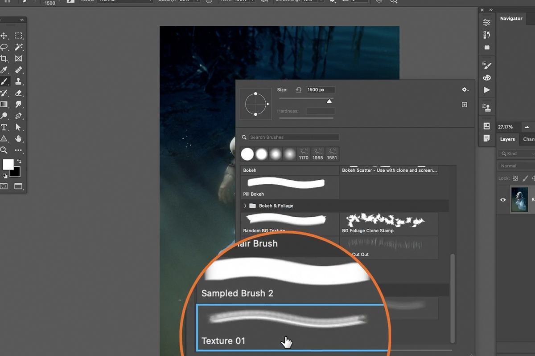Change screen mode button in toolbox

pyautogui.click(x=18, y=186)
